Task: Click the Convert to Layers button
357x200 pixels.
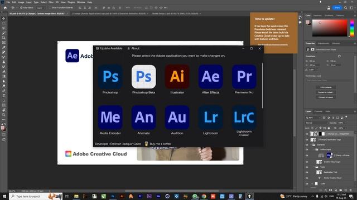Action: click(x=326, y=97)
